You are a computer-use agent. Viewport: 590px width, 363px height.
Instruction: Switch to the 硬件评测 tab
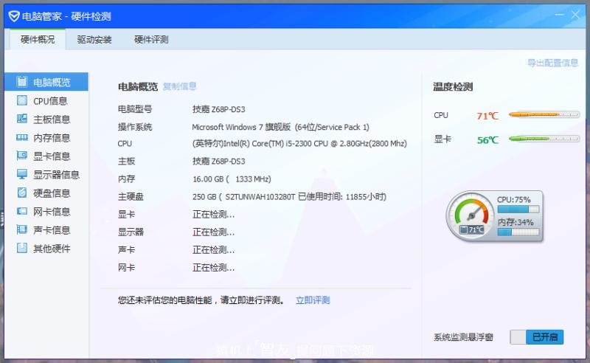click(151, 40)
